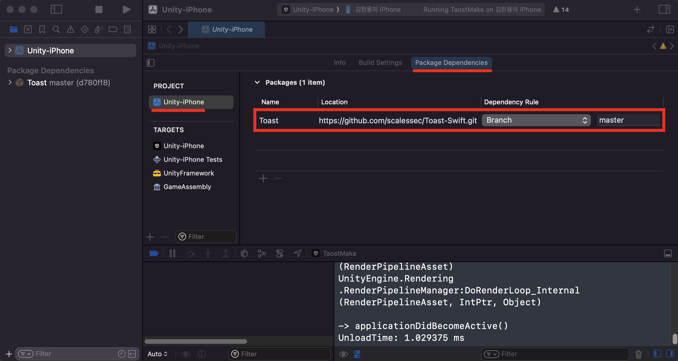The width and height of the screenshot is (678, 361).
Task: Click the plus Library button in toolbar
Action: [637, 9]
